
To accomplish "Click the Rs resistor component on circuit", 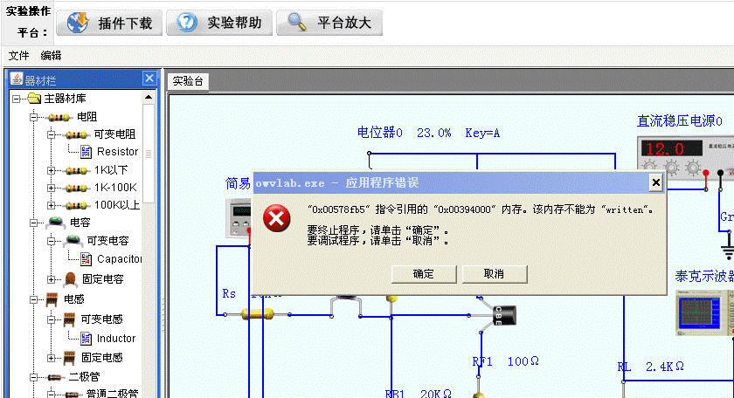I will (x=255, y=313).
